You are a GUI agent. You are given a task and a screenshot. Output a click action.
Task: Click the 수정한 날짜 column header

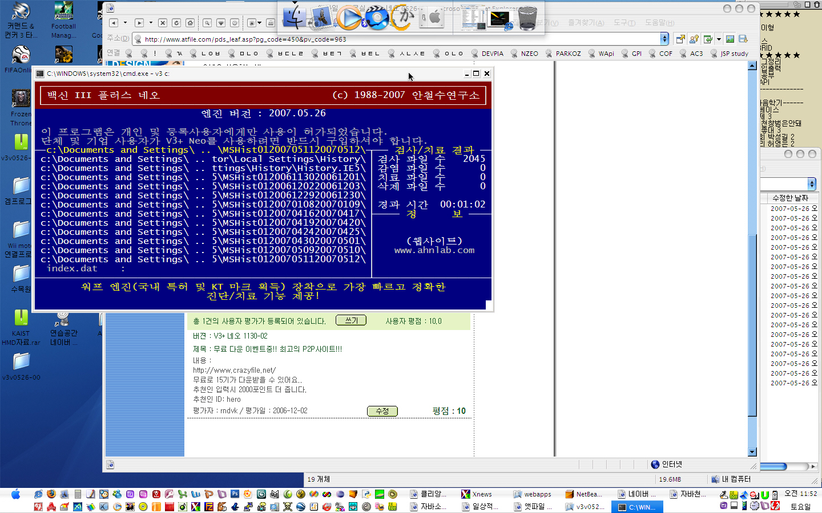790,198
